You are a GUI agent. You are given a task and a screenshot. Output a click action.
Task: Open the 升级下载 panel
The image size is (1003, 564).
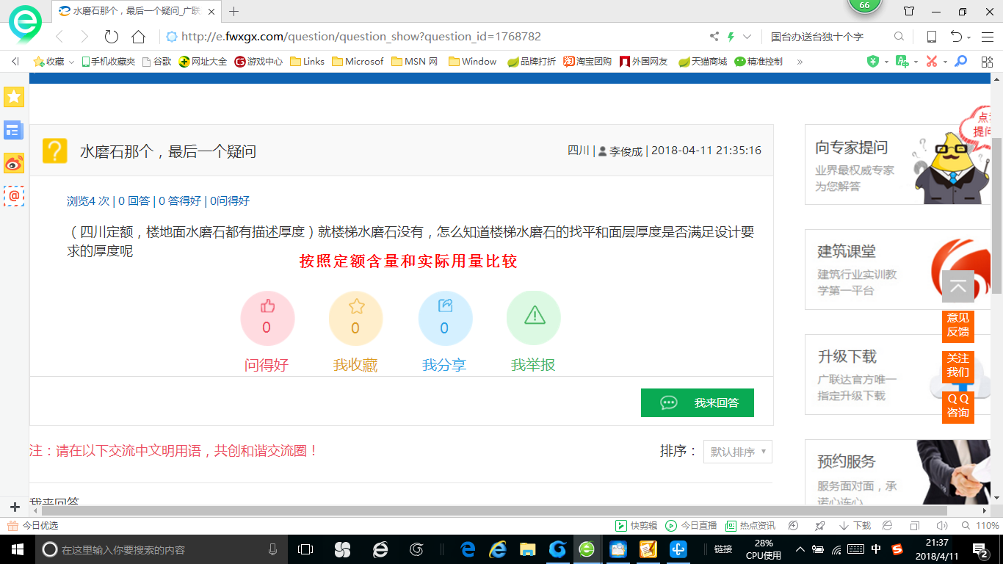[897, 375]
